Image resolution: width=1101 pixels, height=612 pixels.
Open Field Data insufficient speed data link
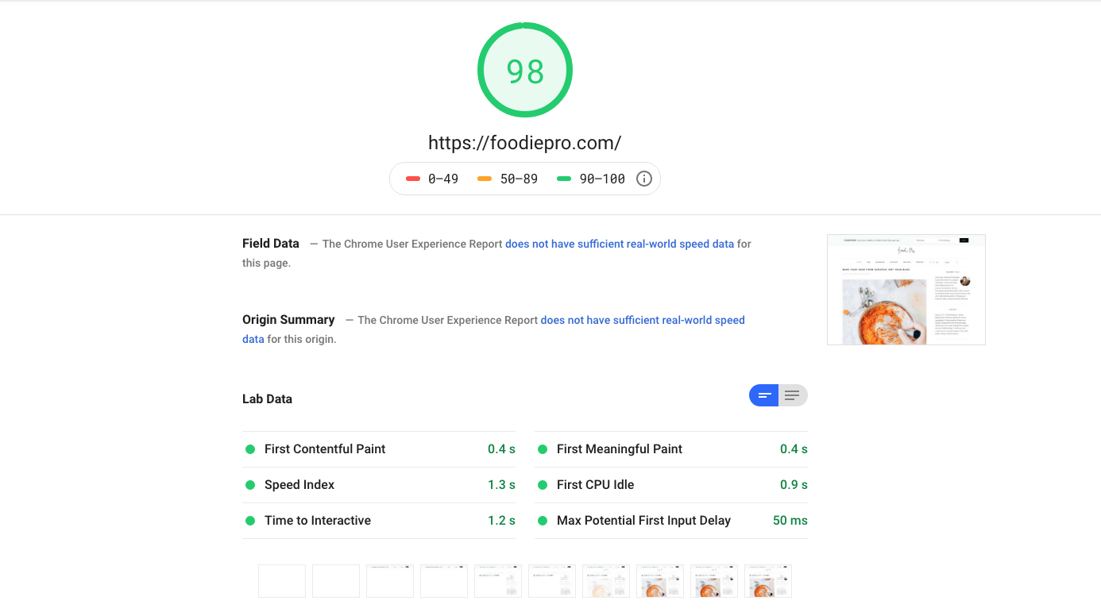click(619, 244)
